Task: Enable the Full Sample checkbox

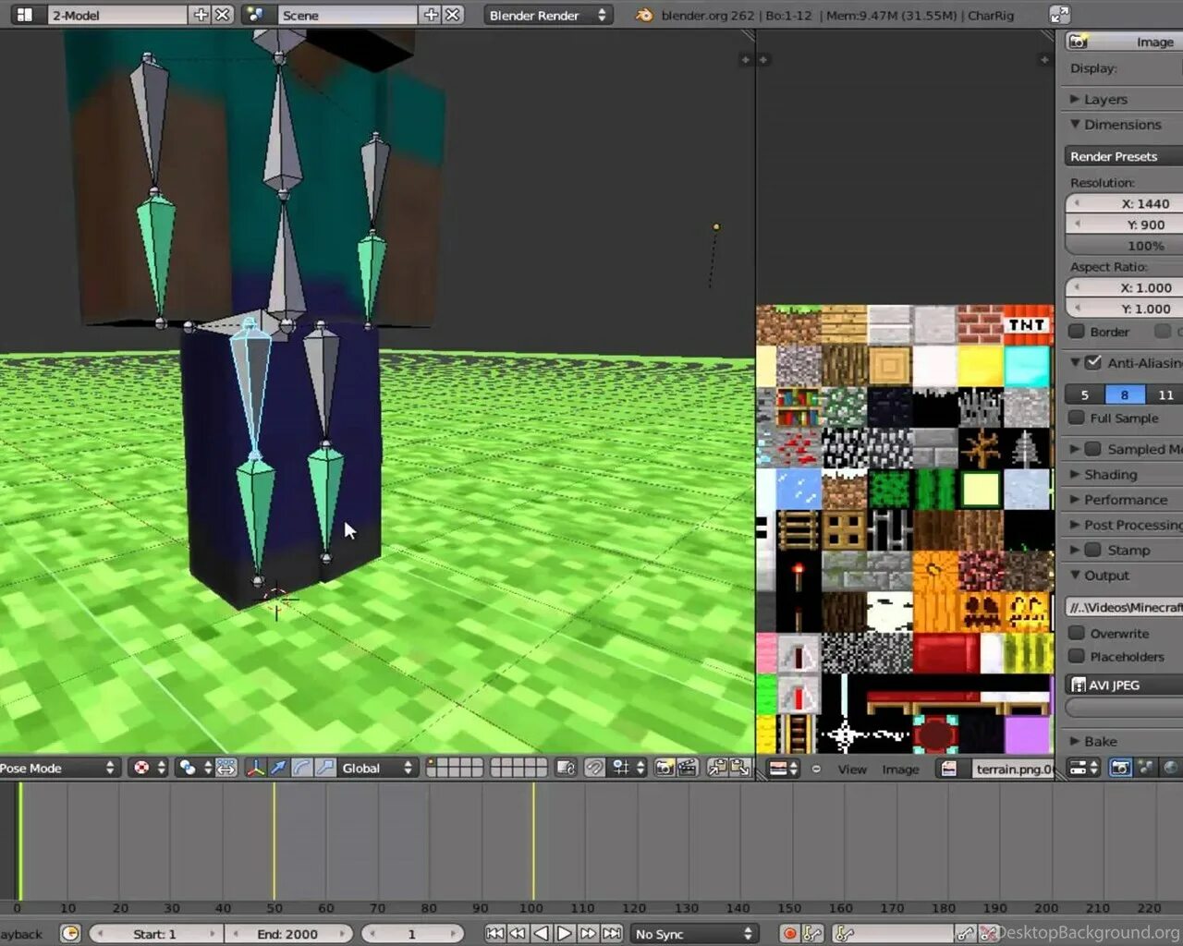Action: click(x=1077, y=418)
